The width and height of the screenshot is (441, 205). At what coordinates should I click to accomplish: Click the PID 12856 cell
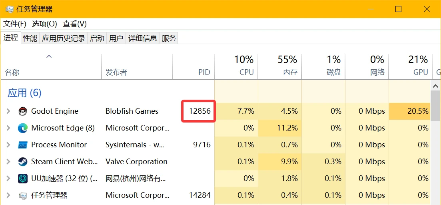pyautogui.click(x=200, y=111)
